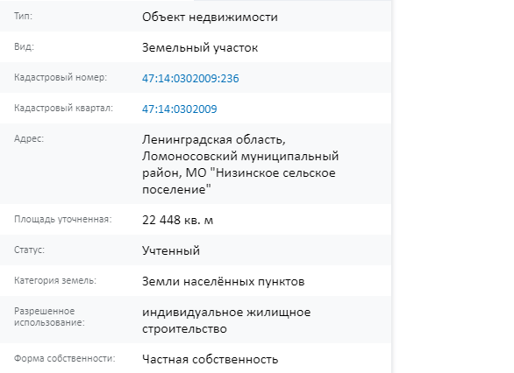Select the status value 'Учтенный'
514x373 pixels.
click(171, 250)
